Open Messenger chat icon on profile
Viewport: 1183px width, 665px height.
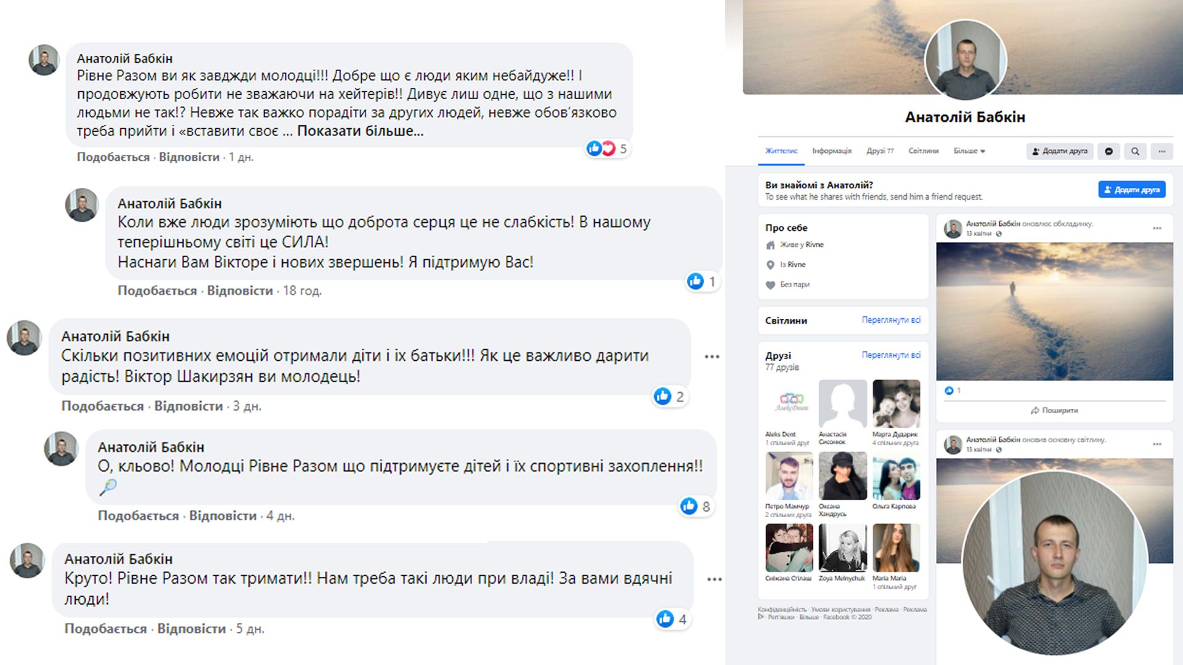click(x=1108, y=151)
